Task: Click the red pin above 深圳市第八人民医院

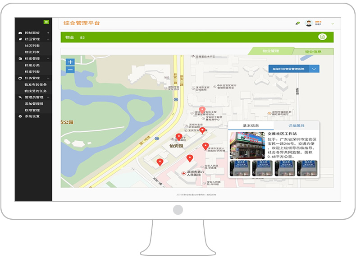Action: (x=190, y=158)
